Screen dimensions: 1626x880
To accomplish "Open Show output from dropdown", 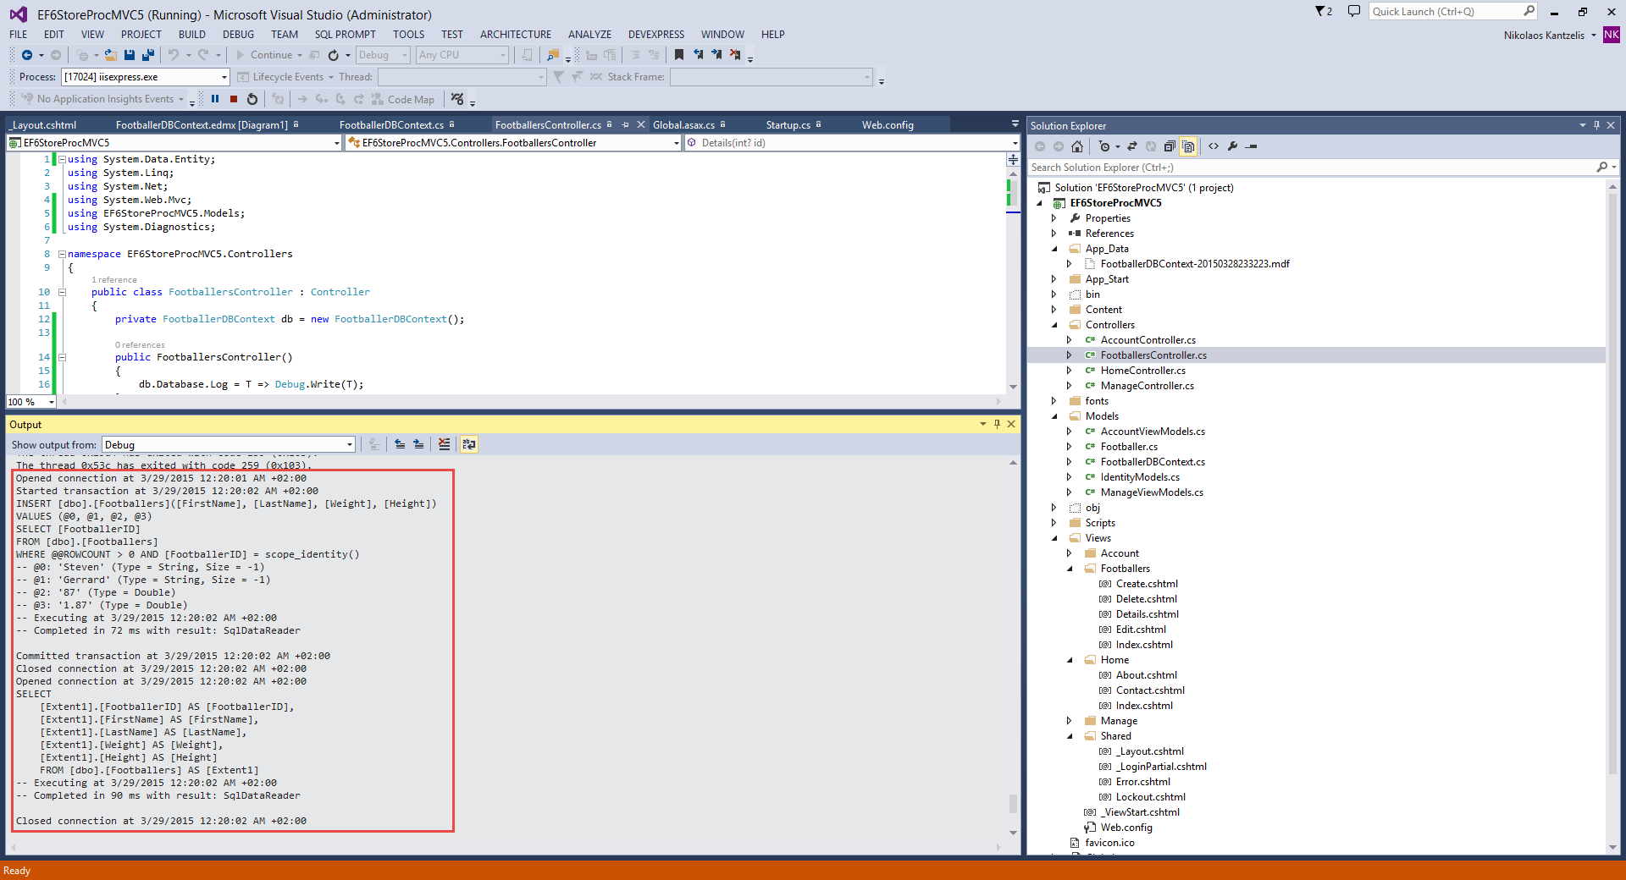I will [x=229, y=445].
